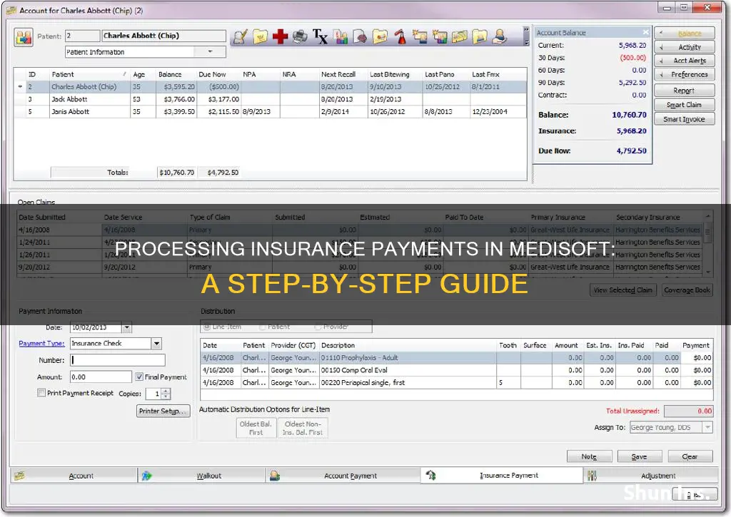The width and height of the screenshot is (731, 517).
Task: Select the Janis Abbott patient row
Action: tap(270, 112)
